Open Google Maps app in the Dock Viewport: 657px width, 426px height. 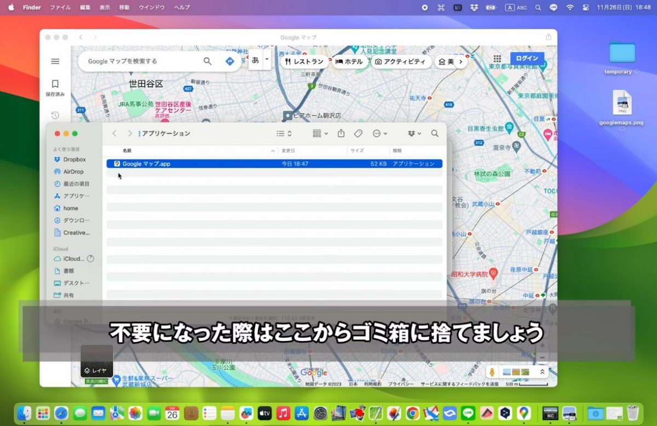click(x=524, y=413)
